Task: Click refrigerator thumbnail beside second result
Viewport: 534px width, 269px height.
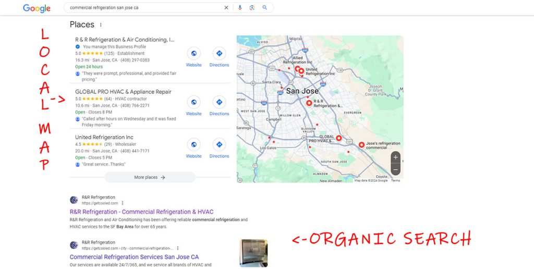Action: coord(253,253)
